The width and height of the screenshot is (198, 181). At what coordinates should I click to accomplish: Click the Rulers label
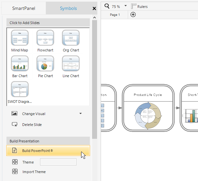pos(142,7)
